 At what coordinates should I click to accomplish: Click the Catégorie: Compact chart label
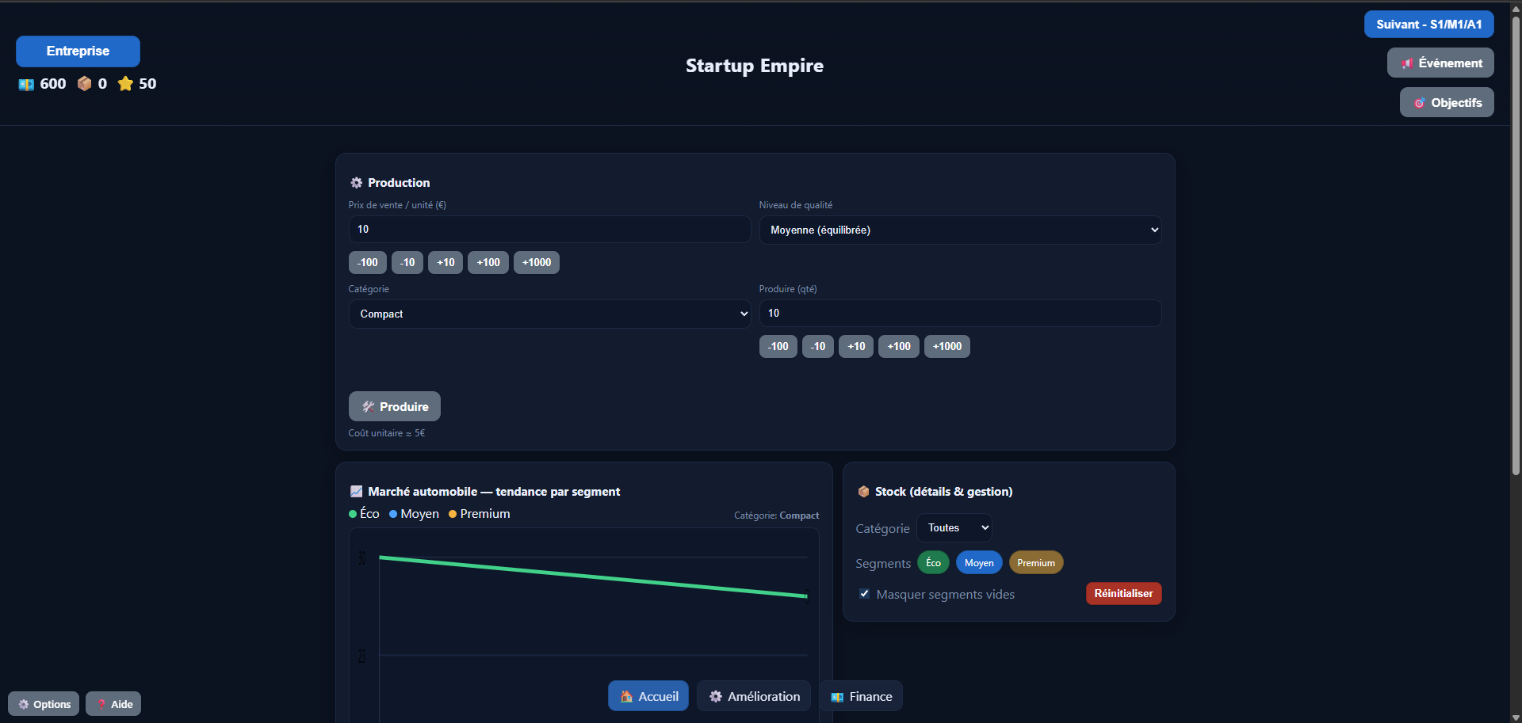(777, 516)
